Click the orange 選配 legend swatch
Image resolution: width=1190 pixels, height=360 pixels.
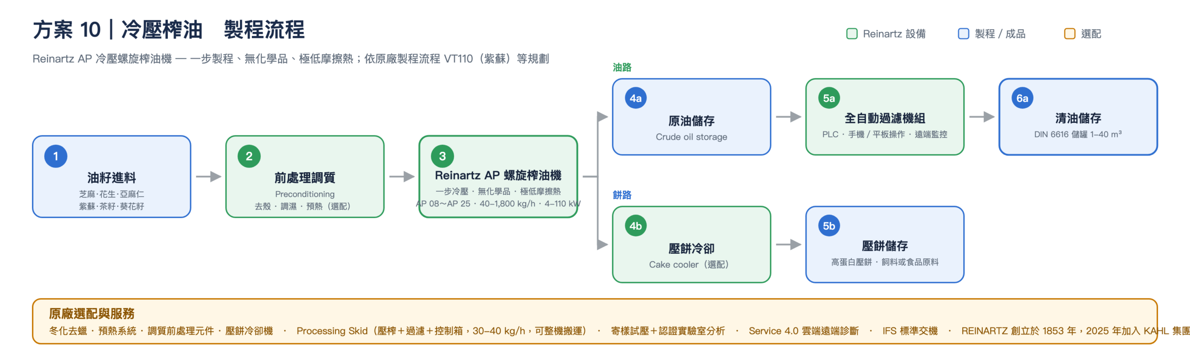1070,34
